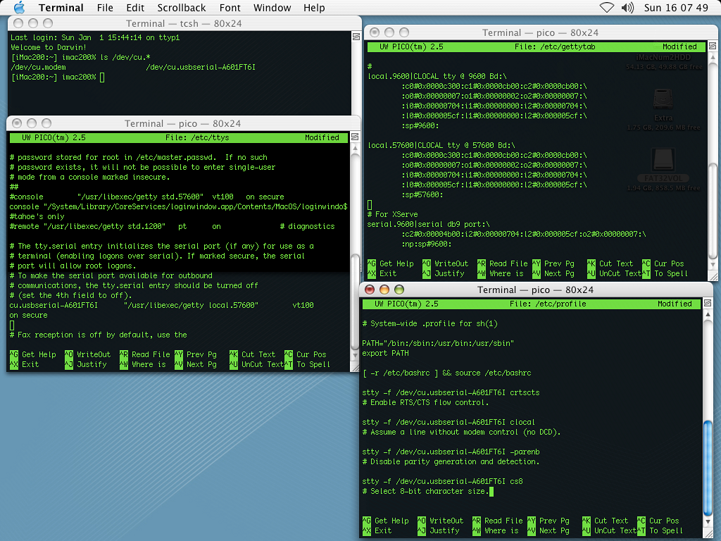
Task: Click the volume speaker icon in menu bar
Action: point(627,7)
